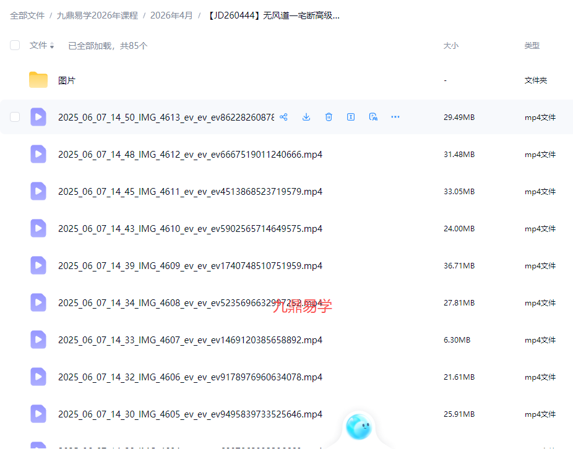
Task: Open the 2026年4月 breadcrumb folder
Action: [x=171, y=15]
